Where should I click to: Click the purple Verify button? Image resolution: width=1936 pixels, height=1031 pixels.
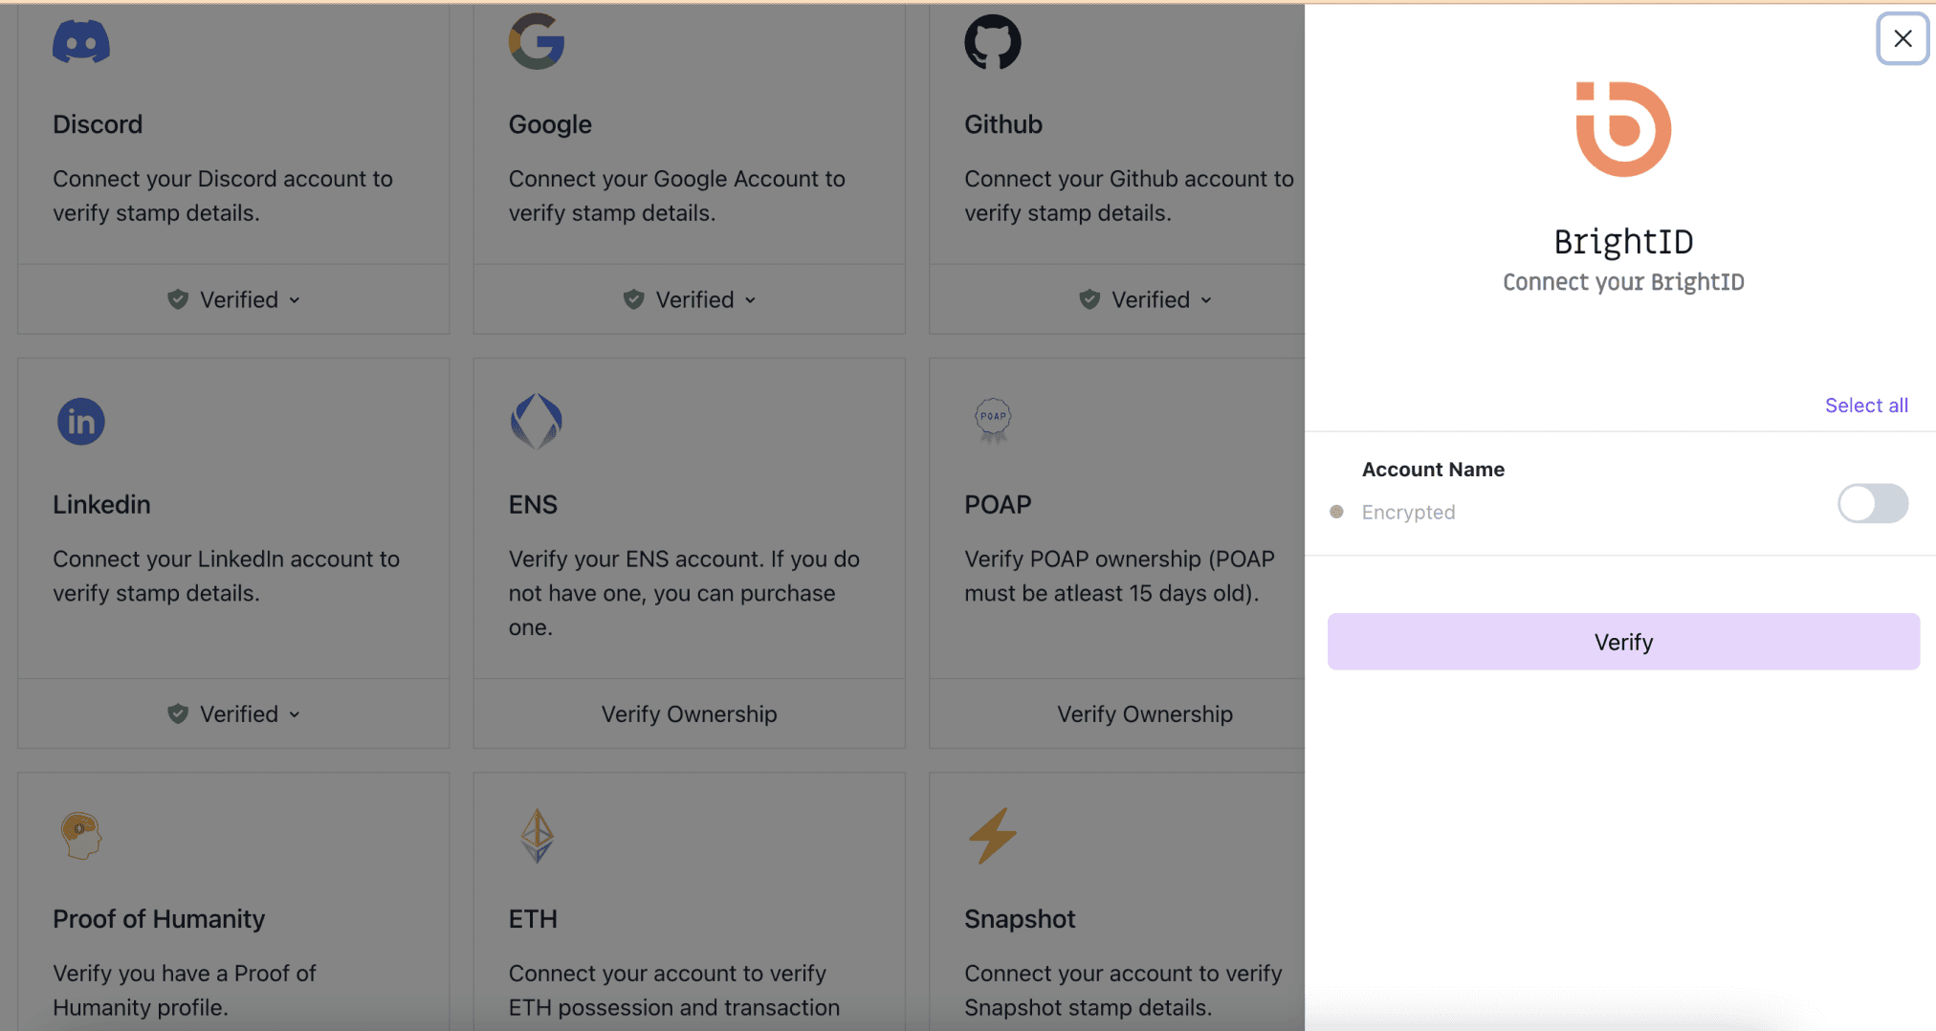1623,642
